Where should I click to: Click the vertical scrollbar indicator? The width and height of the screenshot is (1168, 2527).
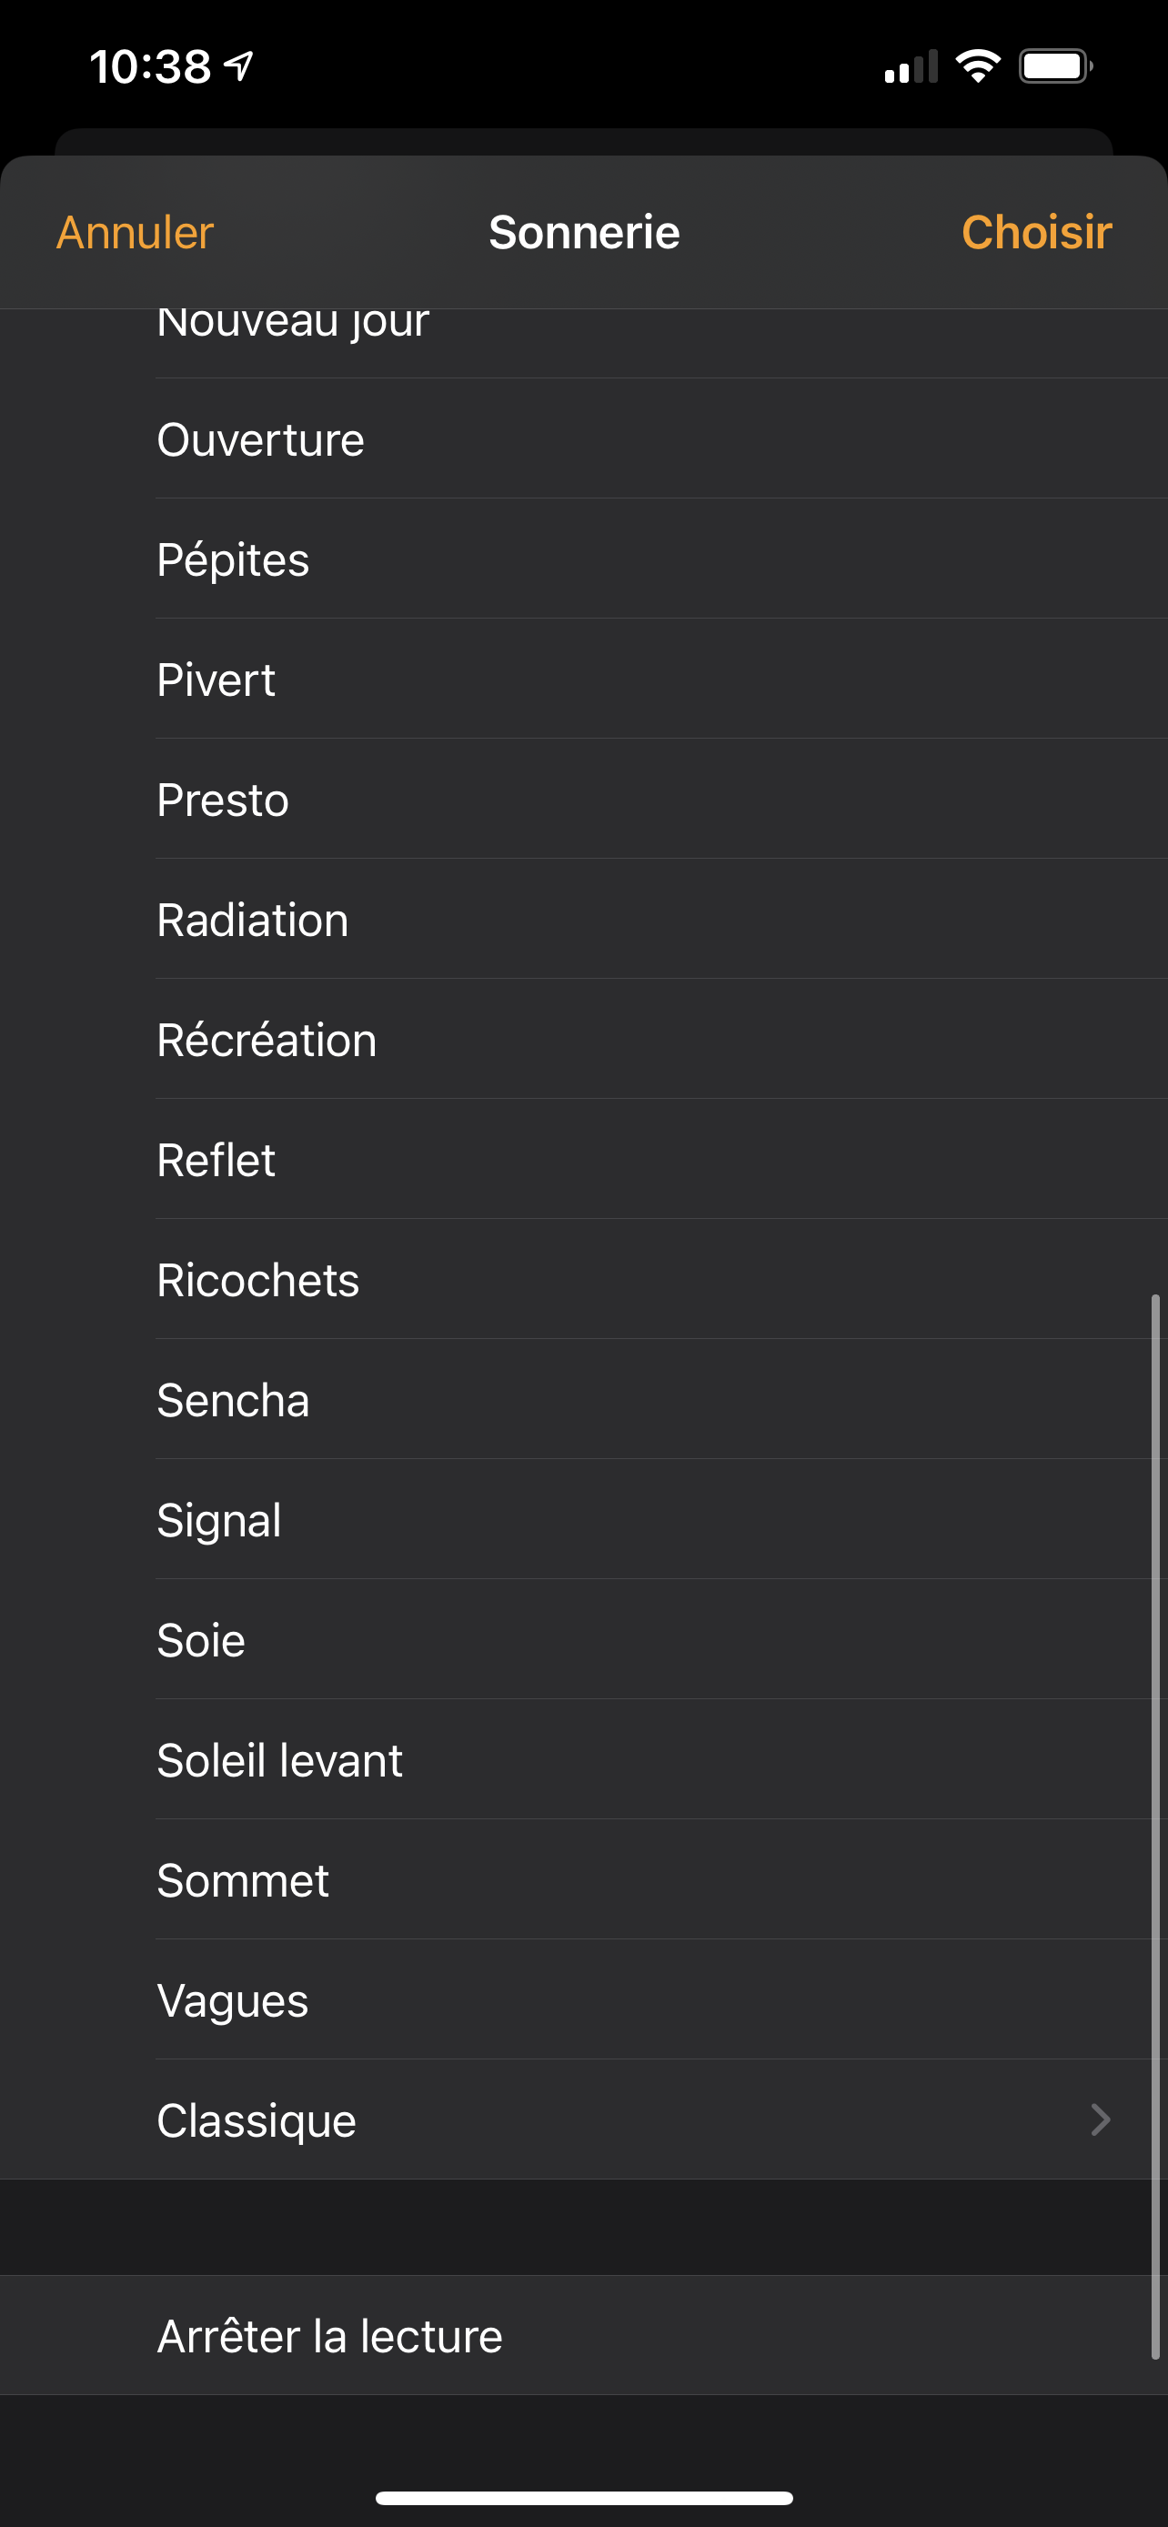tap(1155, 1825)
